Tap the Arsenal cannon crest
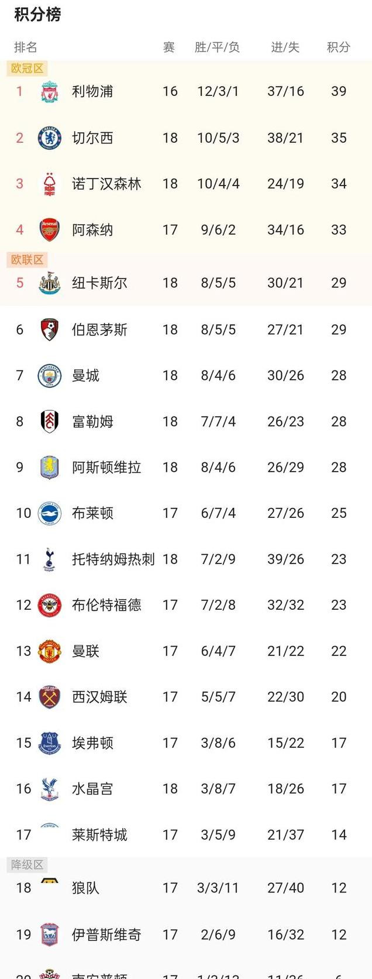Viewport: 372px width, 979px height. click(50, 230)
